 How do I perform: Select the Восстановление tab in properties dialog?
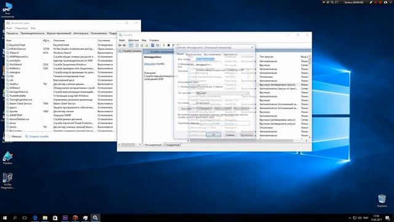click(x=212, y=54)
